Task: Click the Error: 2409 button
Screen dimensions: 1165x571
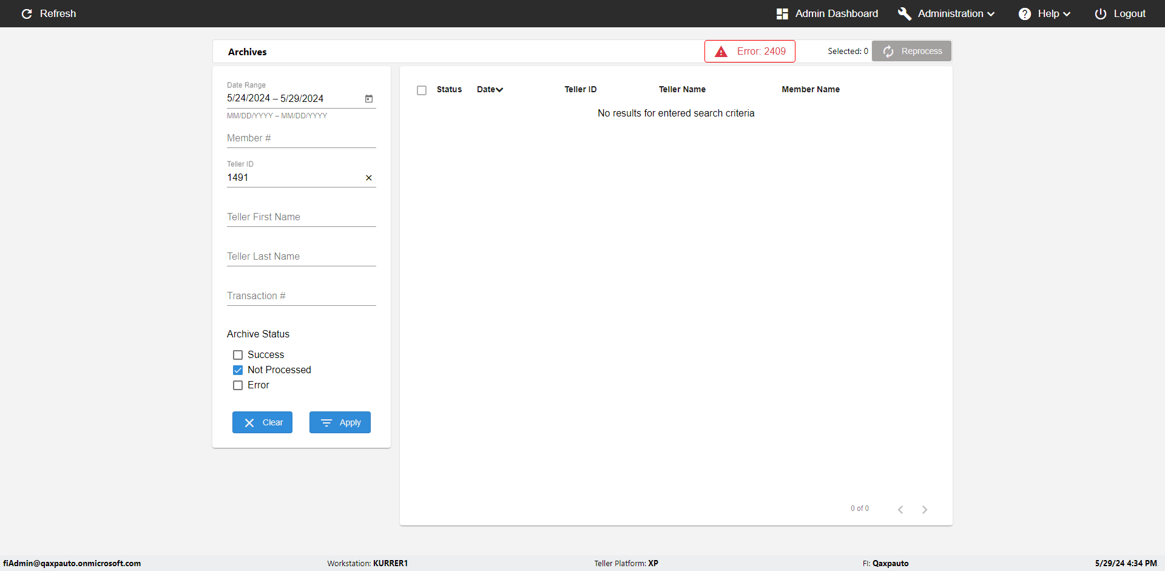Action: [x=750, y=52]
